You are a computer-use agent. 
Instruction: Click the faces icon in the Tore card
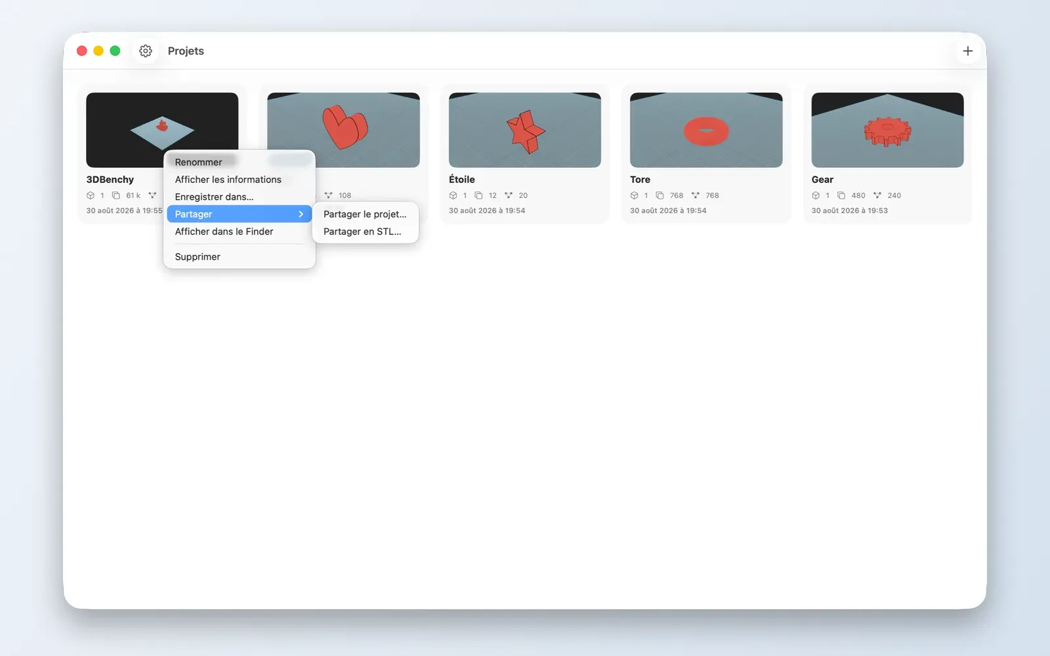coord(660,195)
